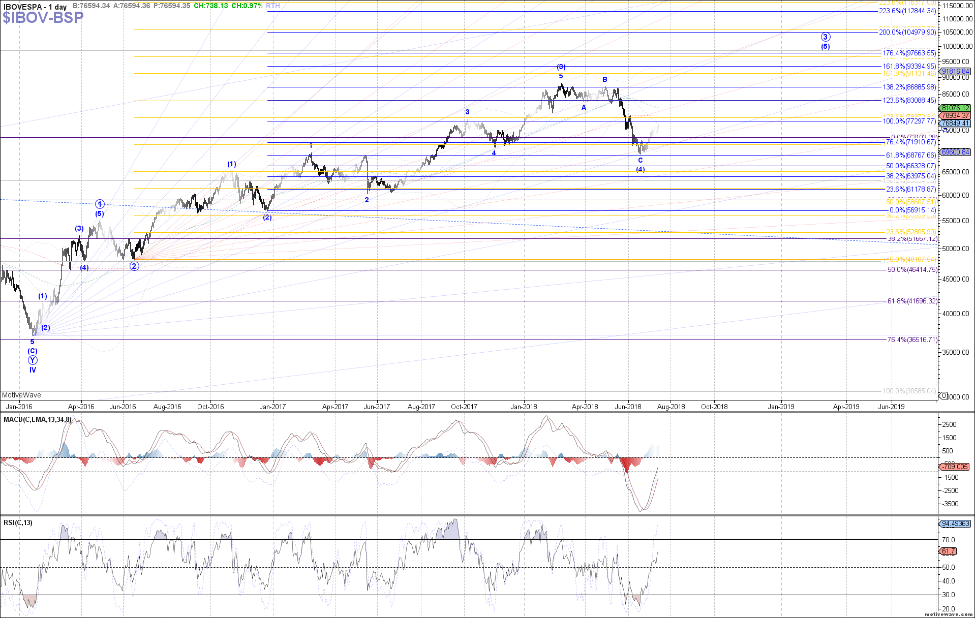Click the circled 1 wave label
The image size is (975, 618).
[x=100, y=204]
